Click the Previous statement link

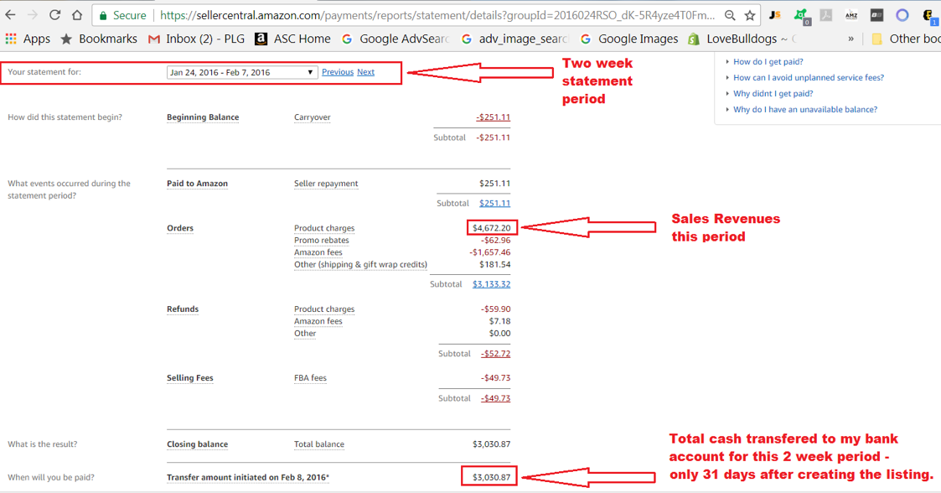[x=338, y=72]
